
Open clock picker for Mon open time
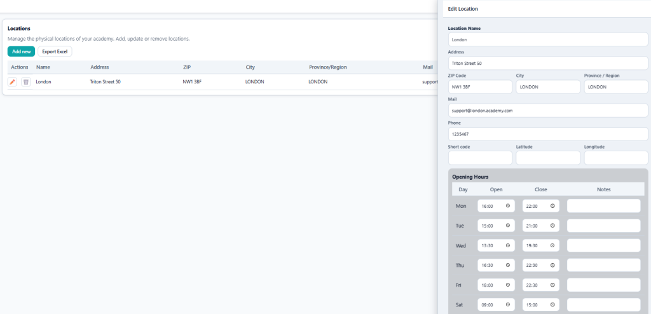pyautogui.click(x=508, y=206)
